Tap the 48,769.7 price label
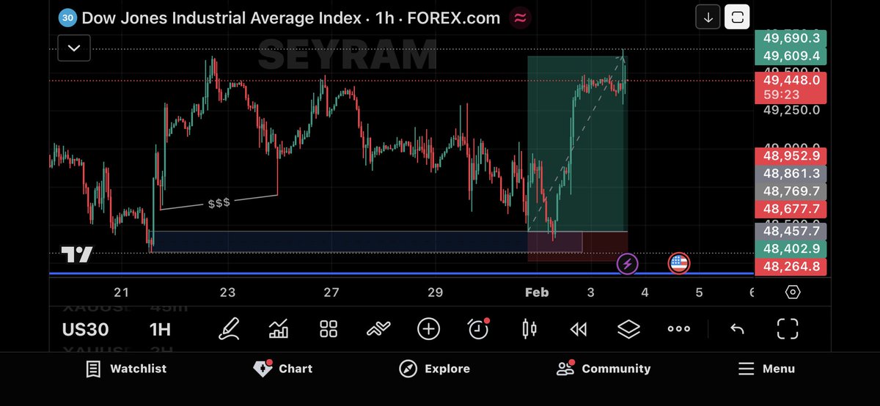 [x=791, y=191]
